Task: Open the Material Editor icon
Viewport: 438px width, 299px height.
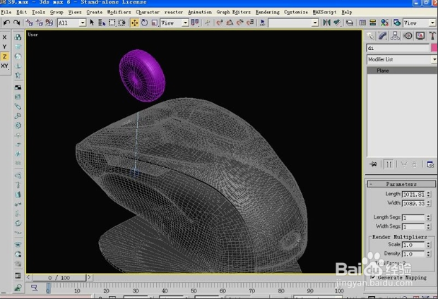Action: [x=385, y=23]
